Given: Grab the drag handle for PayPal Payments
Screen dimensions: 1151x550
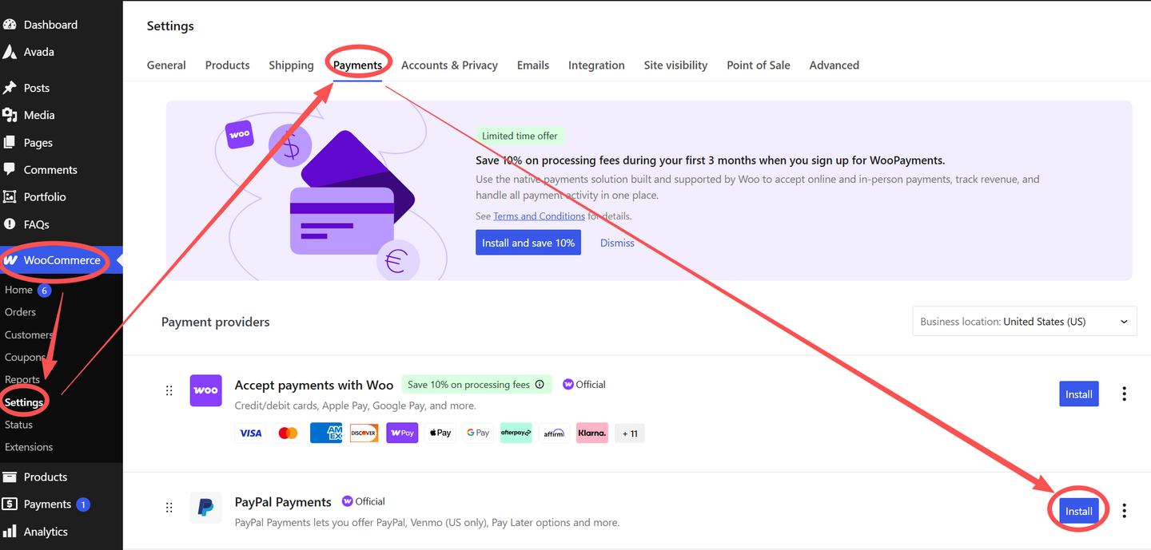Looking at the screenshot, I should tap(169, 508).
